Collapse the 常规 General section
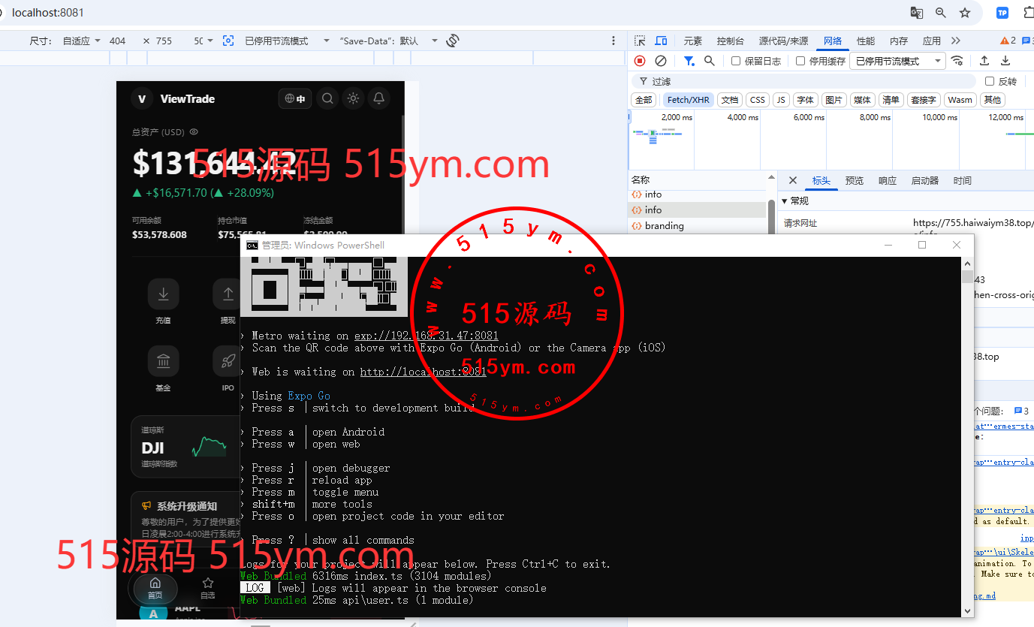This screenshot has height=627, width=1034. click(x=794, y=201)
